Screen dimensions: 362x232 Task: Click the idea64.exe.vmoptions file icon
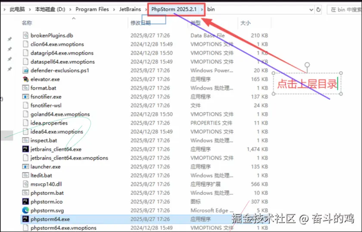[25, 132]
